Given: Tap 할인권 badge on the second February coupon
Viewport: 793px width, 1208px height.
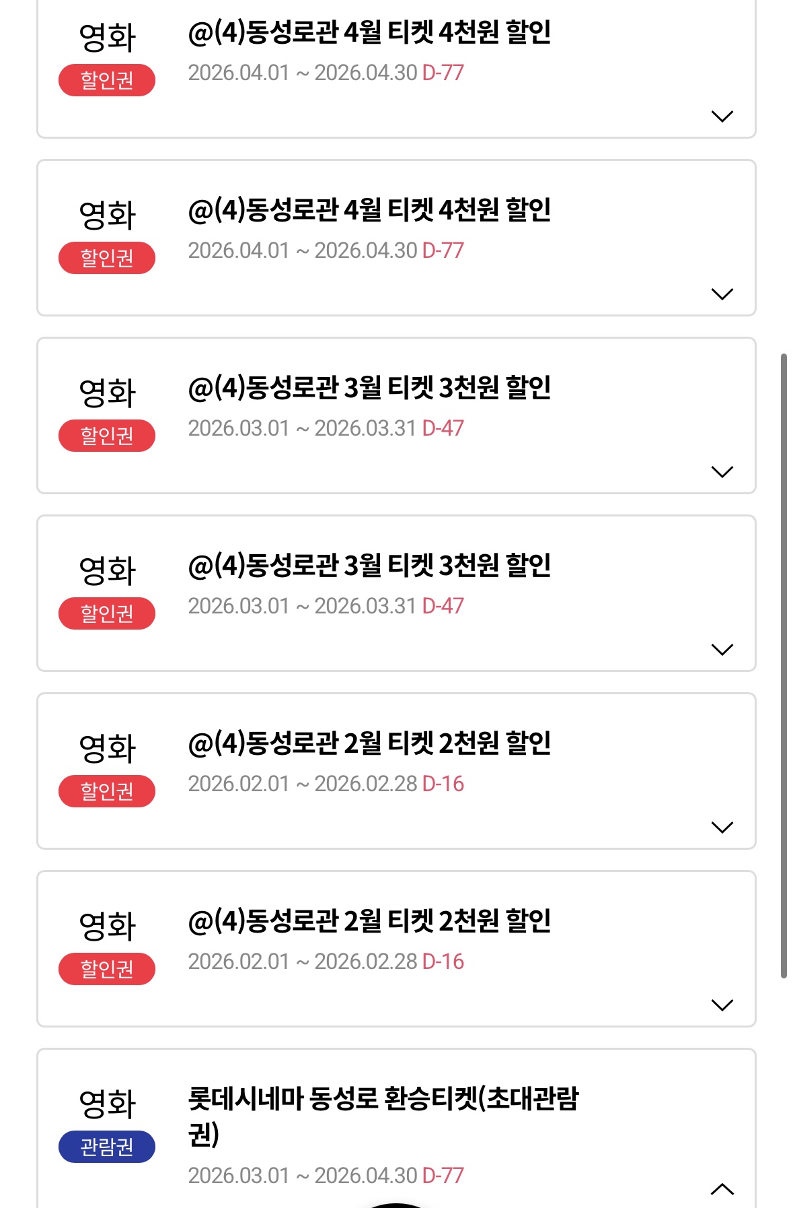Looking at the screenshot, I should [x=107, y=970].
